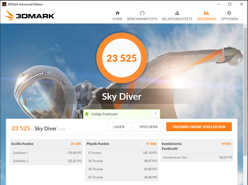The width and height of the screenshot is (248, 185).
Task: Click the Grafiktest 2 row
Action: coord(46,161)
